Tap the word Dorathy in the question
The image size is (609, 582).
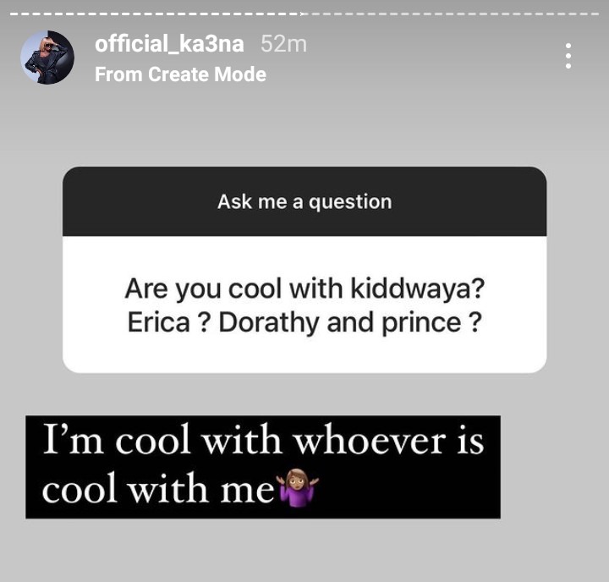pos(269,323)
